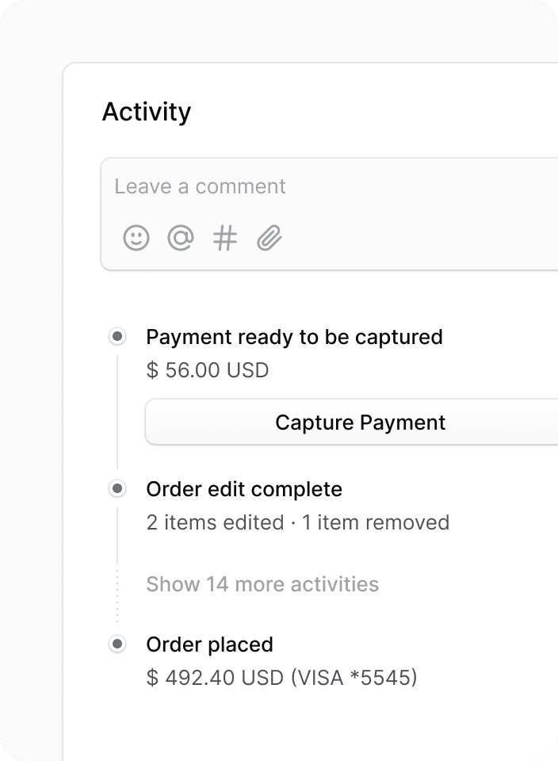Click timeline line below Payment ready dot
The height and width of the screenshot is (761, 558).
pyautogui.click(x=117, y=411)
